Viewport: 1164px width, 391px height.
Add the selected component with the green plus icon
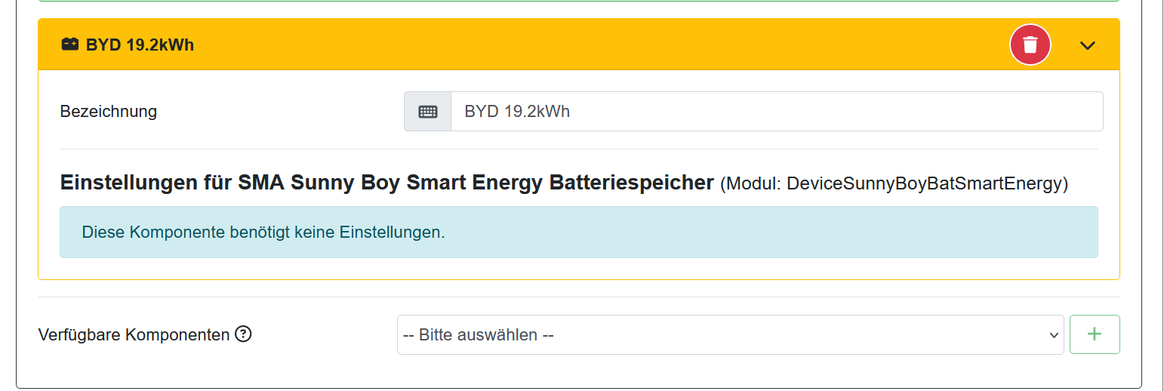point(1095,334)
